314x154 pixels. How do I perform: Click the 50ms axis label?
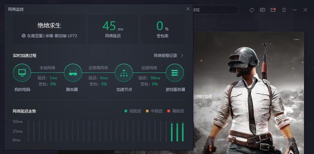tap(18, 122)
